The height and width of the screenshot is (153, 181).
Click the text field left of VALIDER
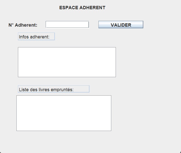[67, 25]
